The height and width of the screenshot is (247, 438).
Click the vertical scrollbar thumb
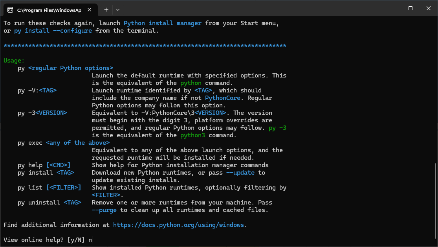click(x=436, y=200)
